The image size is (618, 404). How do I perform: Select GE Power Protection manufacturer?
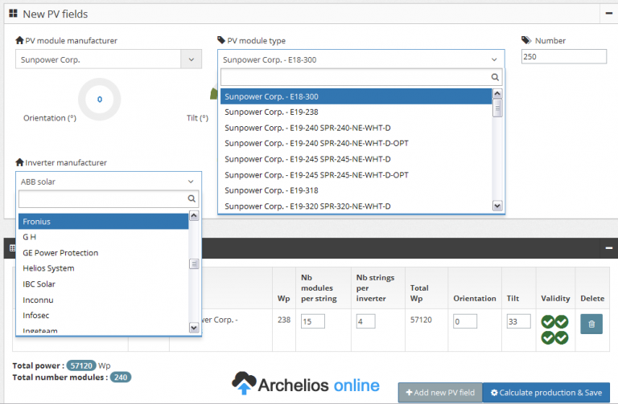[103, 252]
